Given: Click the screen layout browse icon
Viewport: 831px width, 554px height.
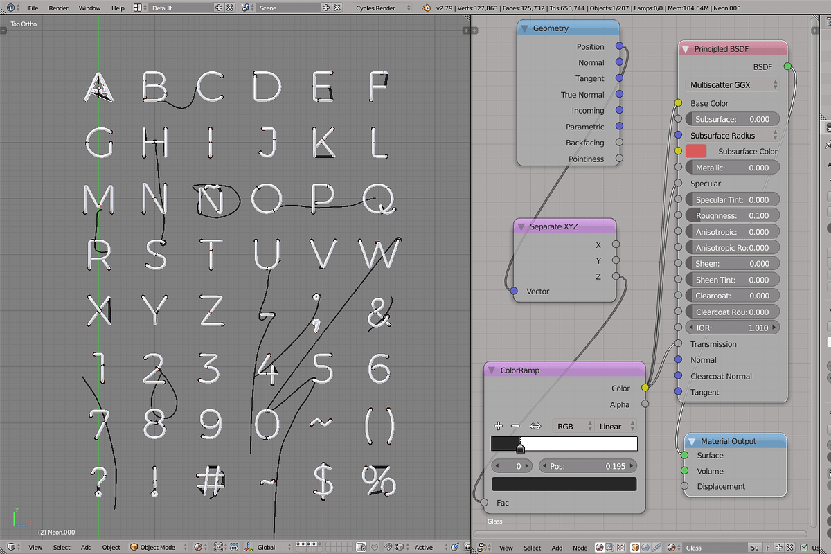Looking at the screenshot, I should pyautogui.click(x=138, y=8).
